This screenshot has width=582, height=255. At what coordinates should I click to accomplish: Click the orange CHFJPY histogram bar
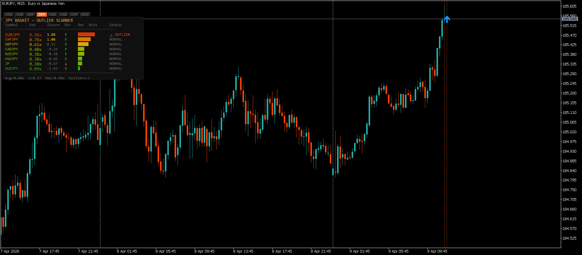(84, 39)
